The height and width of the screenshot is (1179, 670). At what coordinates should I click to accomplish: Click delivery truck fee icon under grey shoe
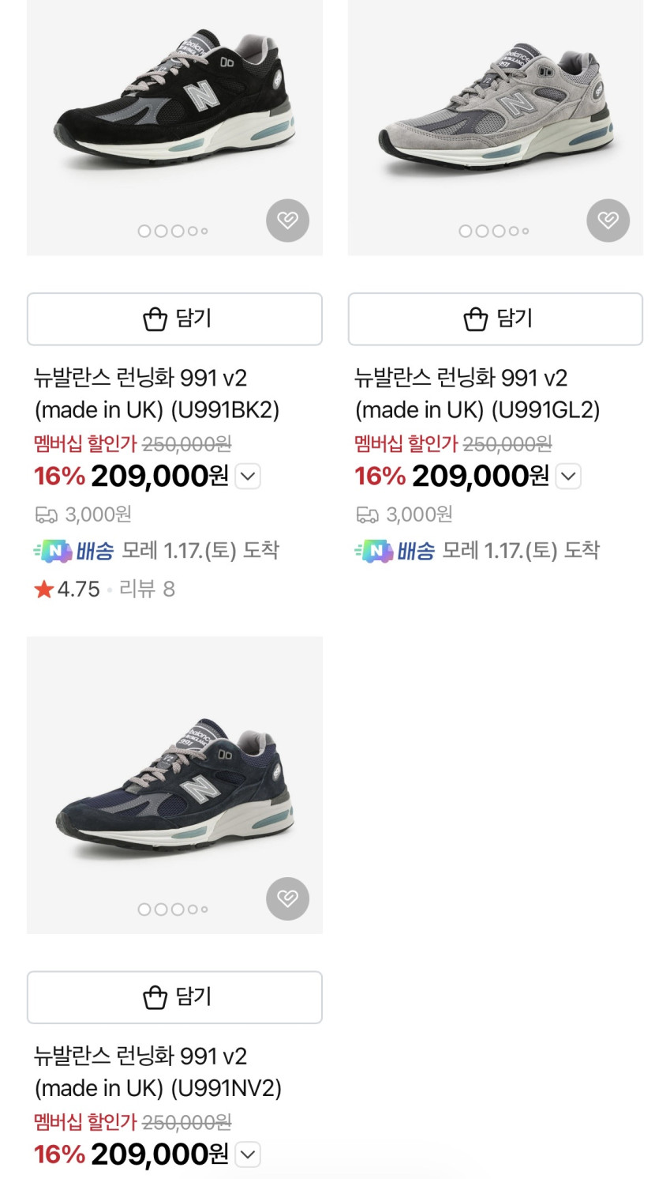[367, 515]
